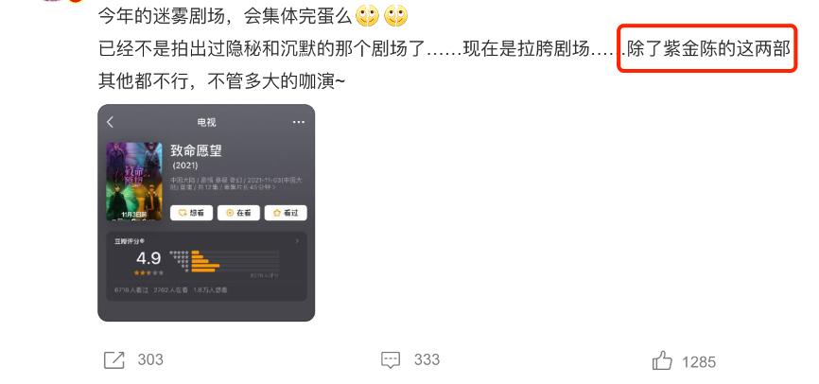Viewport: 819px width, 384px height.
Task: Expand the show metadata info line
Action: (237, 183)
